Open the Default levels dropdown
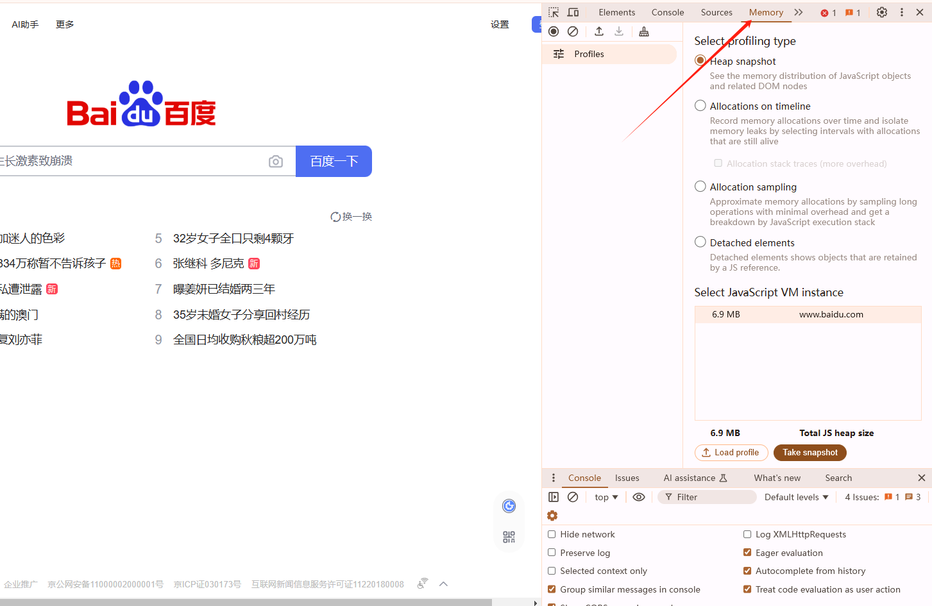The width and height of the screenshot is (932, 606). pyautogui.click(x=797, y=497)
